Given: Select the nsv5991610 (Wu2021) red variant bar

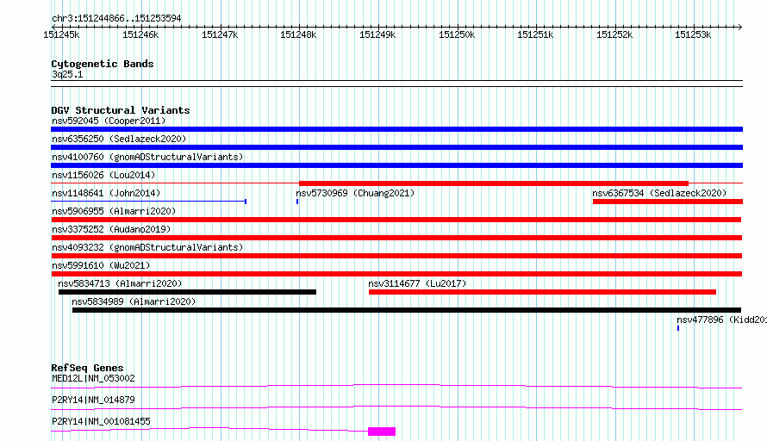Looking at the screenshot, I should 396,274.
